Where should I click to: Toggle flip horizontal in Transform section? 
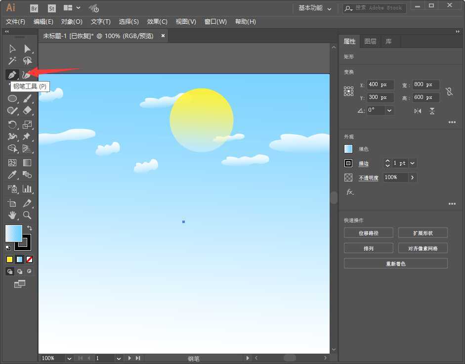[x=417, y=111]
